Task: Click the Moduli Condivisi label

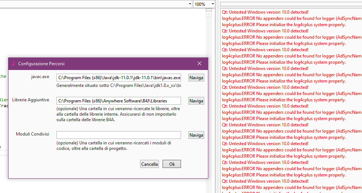Action: point(32,134)
